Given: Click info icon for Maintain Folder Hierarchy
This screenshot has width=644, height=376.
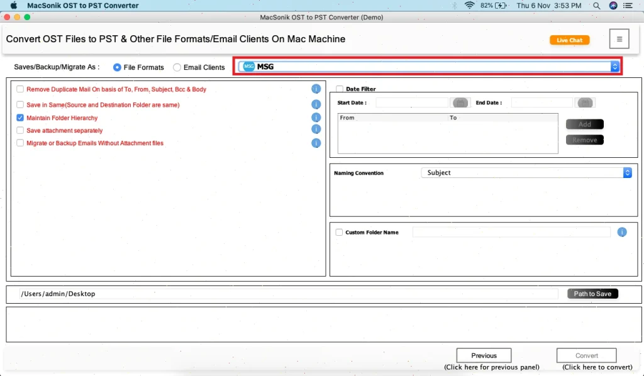Looking at the screenshot, I should coord(316,118).
